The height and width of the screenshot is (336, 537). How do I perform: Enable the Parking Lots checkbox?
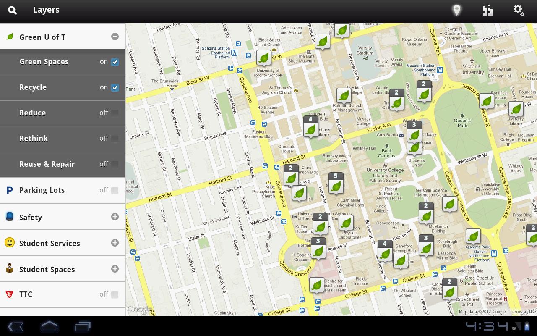[115, 191]
